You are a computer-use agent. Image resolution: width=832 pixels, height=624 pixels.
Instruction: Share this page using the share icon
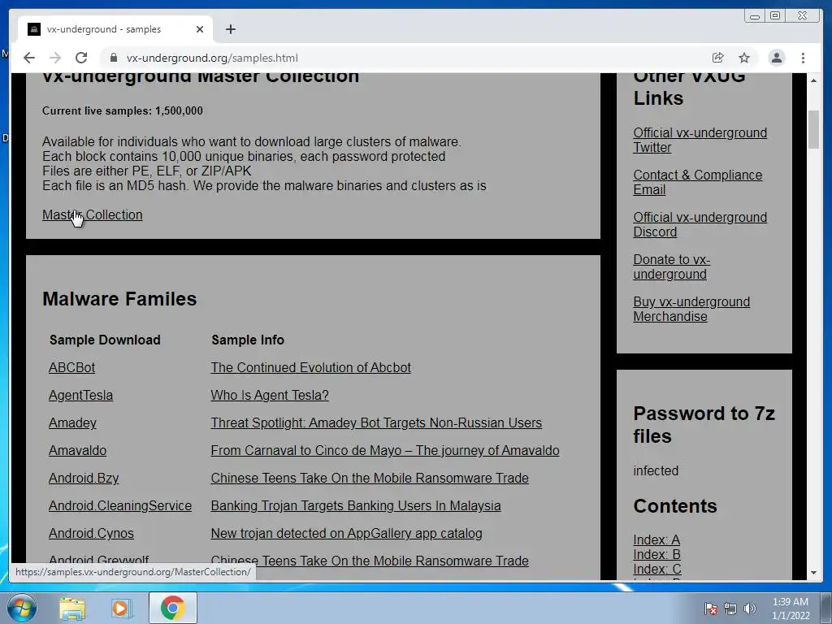click(x=718, y=58)
